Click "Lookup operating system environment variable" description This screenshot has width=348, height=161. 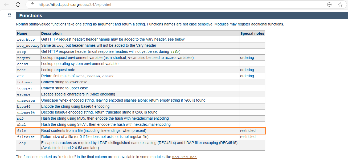pos(80,64)
